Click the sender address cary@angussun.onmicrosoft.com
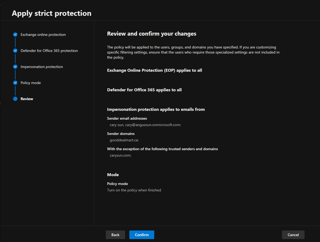Image resolution: width=320 pixels, height=242 pixels. 153,125
